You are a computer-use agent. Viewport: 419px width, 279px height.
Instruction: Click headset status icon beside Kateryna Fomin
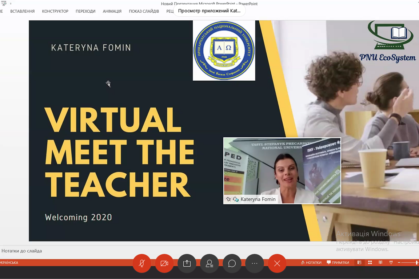click(x=236, y=199)
